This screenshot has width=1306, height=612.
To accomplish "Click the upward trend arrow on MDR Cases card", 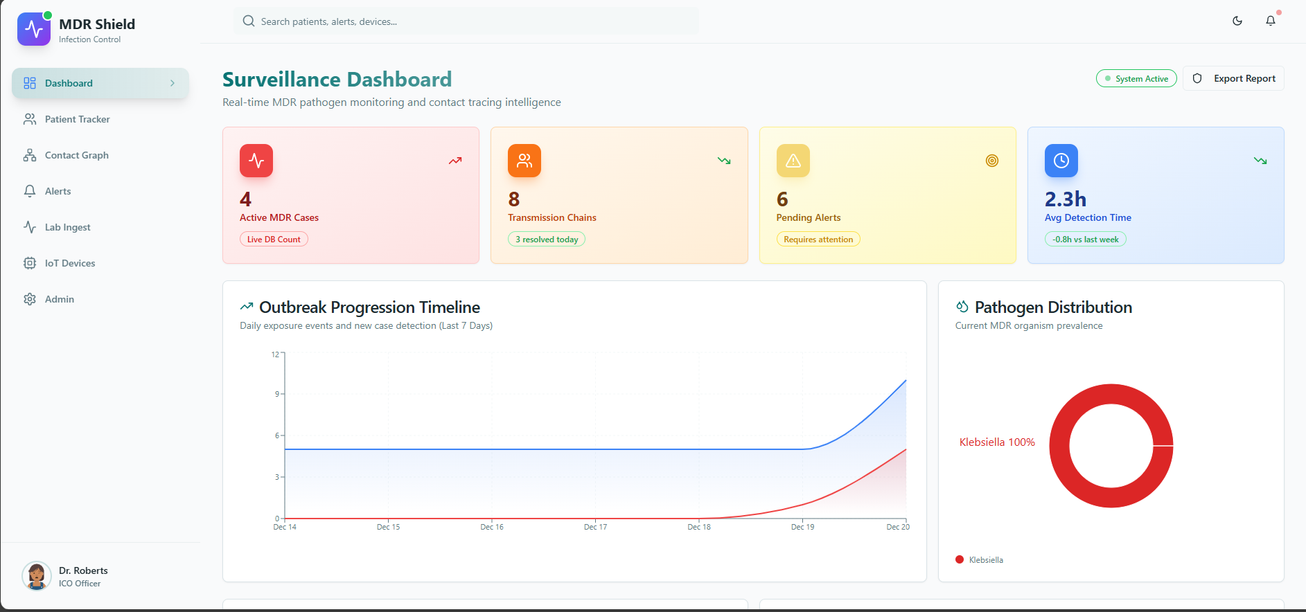I will coord(455,161).
